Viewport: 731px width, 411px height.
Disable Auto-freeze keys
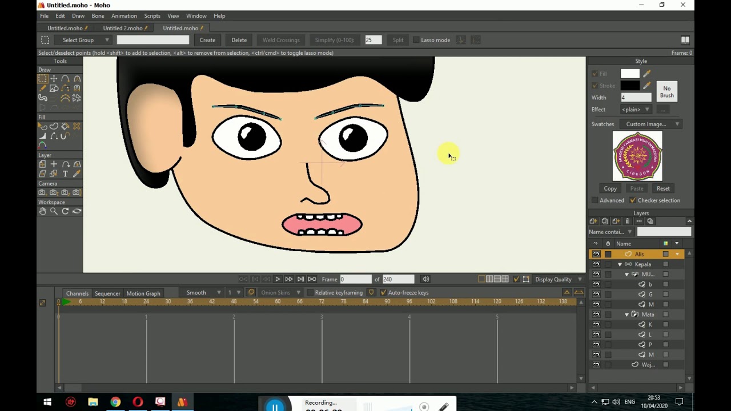[383, 292]
